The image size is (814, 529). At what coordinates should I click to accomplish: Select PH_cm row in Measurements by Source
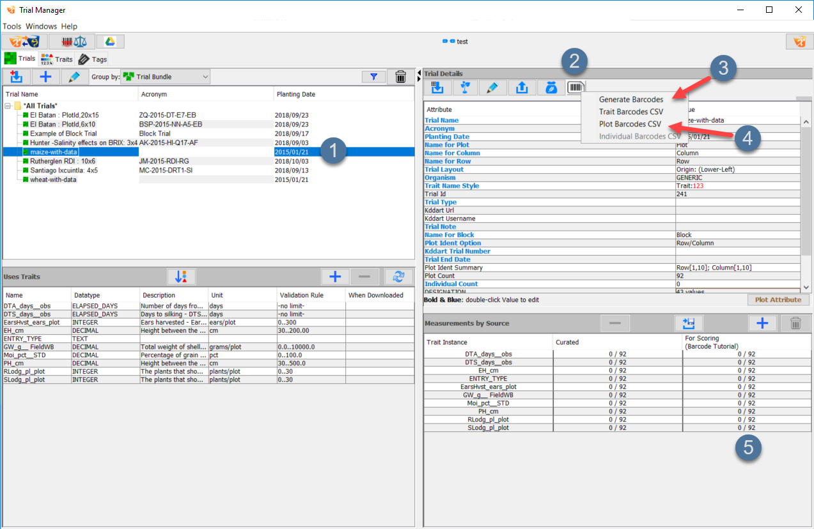click(618, 411)
